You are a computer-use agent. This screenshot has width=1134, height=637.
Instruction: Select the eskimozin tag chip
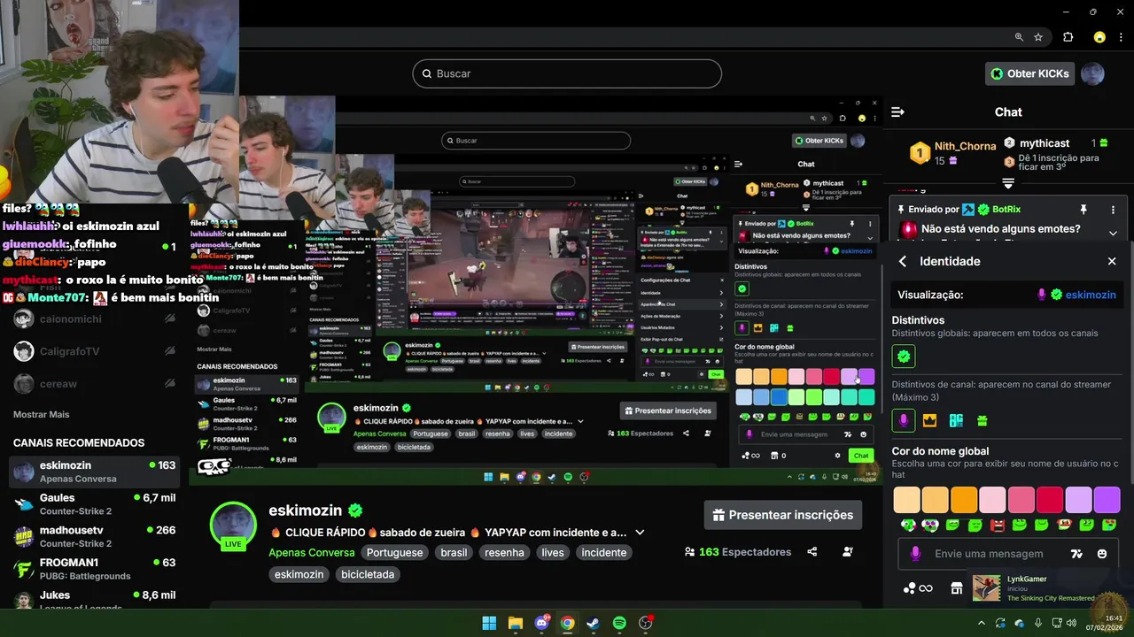click(299, 575)
